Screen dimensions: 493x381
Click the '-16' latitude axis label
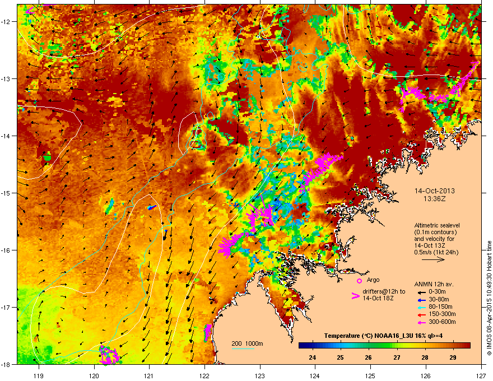coord(6,250)
